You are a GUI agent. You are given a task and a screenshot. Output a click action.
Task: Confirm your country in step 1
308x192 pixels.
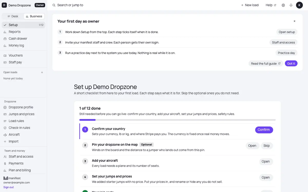pyautogui.click(x=264, y=130)
